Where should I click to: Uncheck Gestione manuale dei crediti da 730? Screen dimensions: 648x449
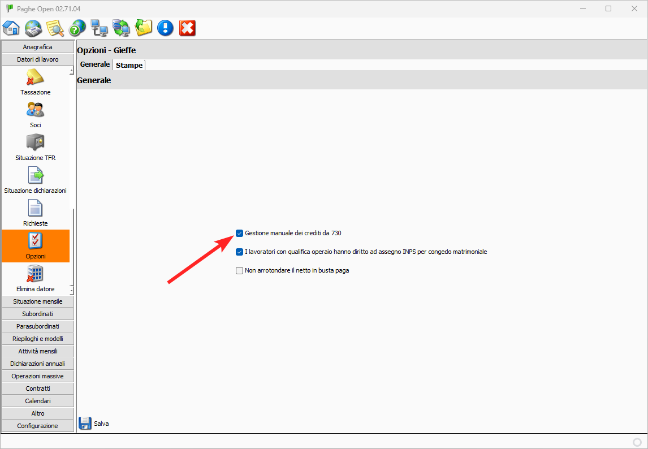tap(239, 233)
